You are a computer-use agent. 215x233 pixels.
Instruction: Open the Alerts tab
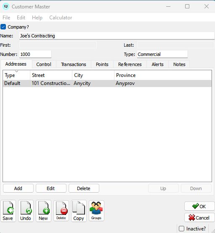(x=157, y=64)
